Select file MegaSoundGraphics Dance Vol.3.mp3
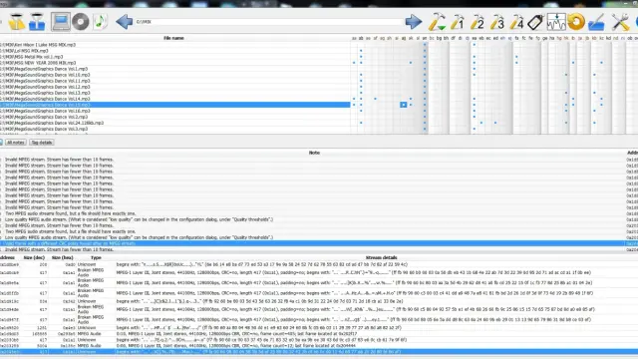This screenshot has height=359, width=638. click(175, 129)
